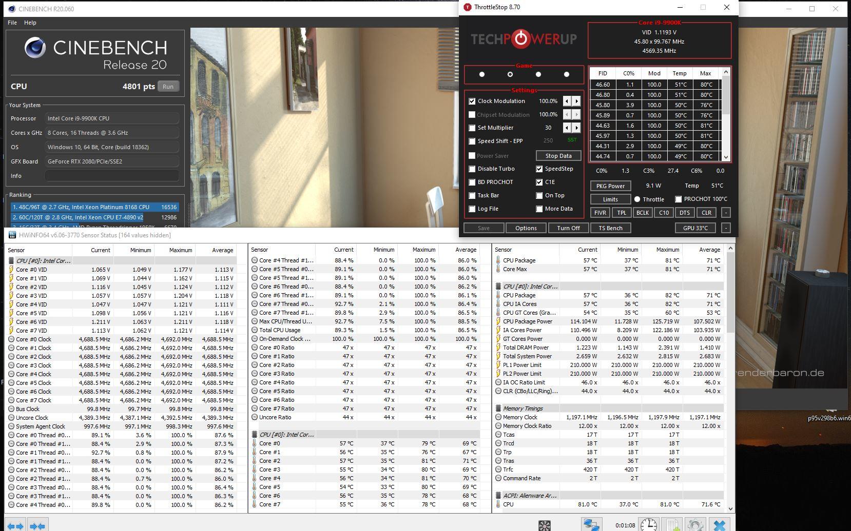This screenshot has width=851, height=531.
Task: Close HWiNFO sensors with blue X icon
Action: [x=720, y=524]
